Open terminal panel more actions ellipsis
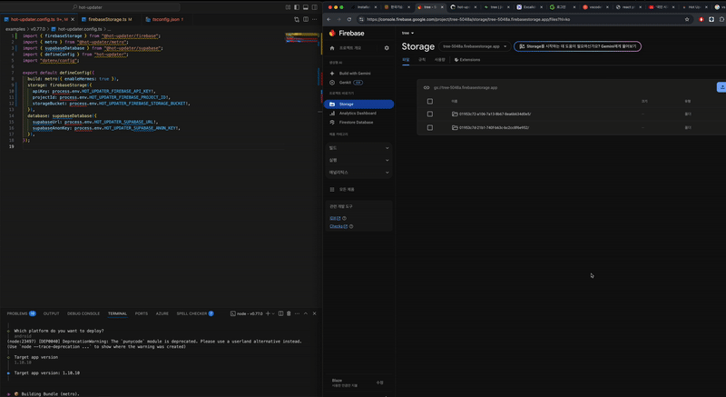Image resolution: width=726 pixels, height=397 pixels. coord(297,313)
